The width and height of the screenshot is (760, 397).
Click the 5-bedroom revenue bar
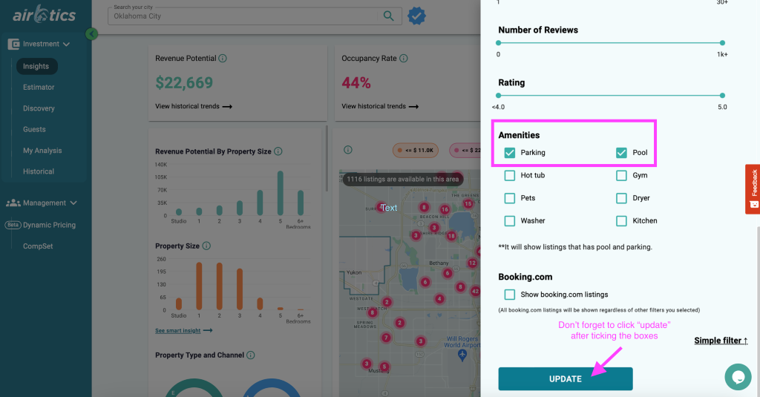[280, 193]
